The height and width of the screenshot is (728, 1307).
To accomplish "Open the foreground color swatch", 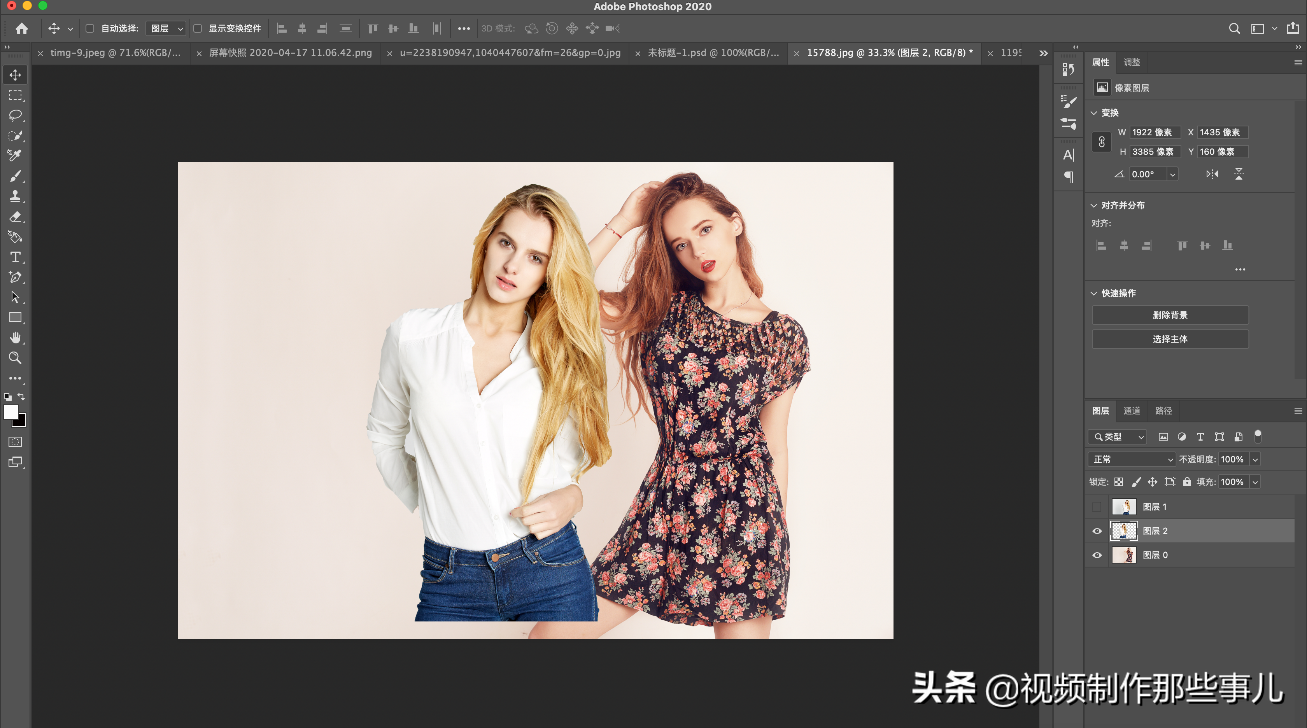I will click(x=10, y=412).
